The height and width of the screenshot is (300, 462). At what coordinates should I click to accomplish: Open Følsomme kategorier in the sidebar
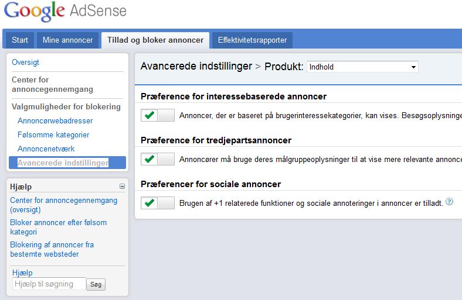[x=53, y=135]
